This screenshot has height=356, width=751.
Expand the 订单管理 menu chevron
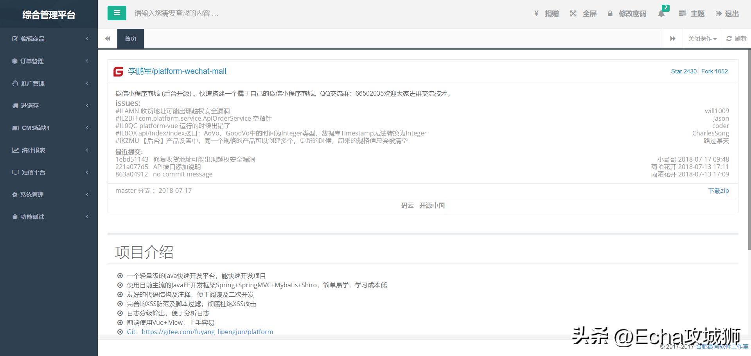[x=87, y=61]
